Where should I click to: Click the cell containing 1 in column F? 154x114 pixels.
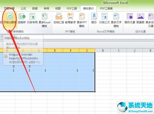tap(71, 70)
